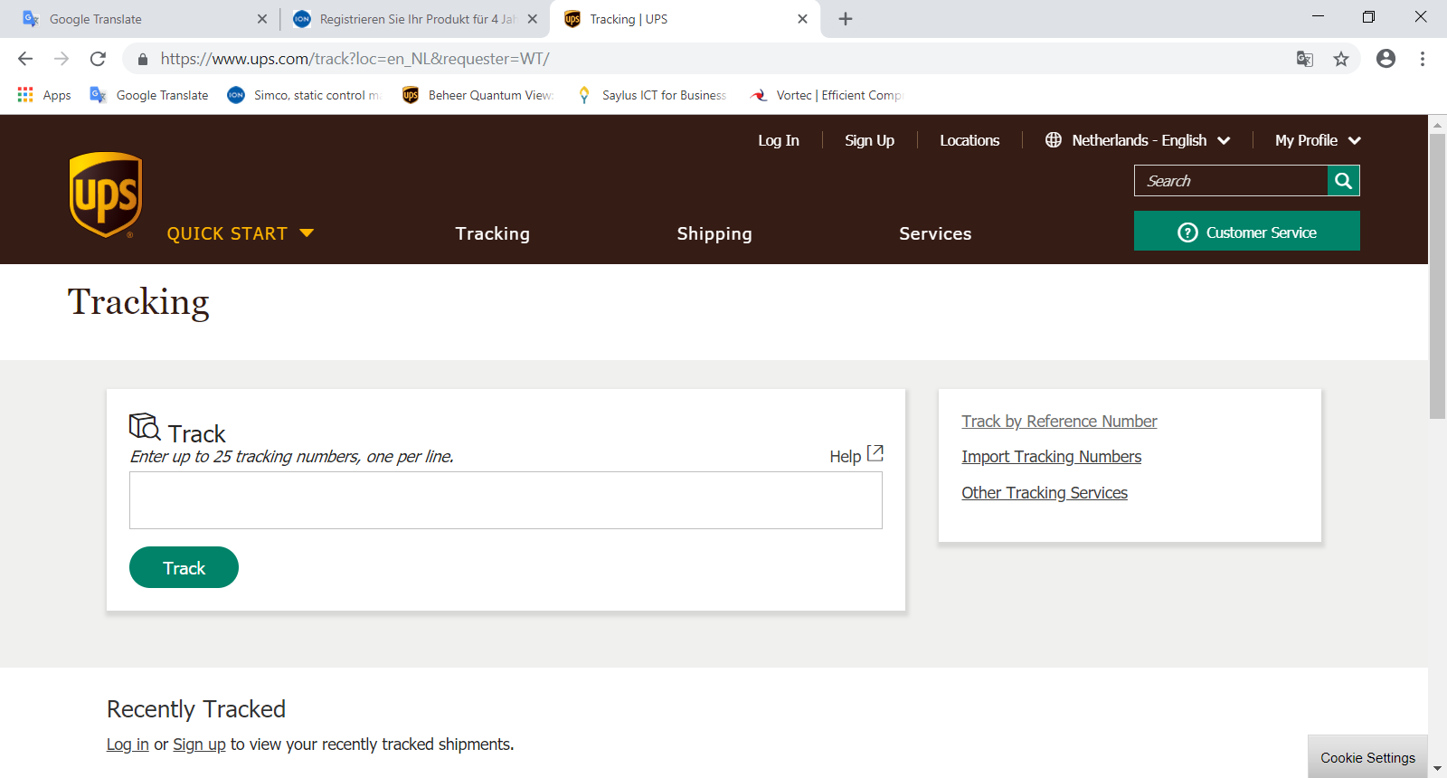The height and width of the screenshot is (778, 1447).
Task: Open Help external link icon
Action: tap(875, 453)
